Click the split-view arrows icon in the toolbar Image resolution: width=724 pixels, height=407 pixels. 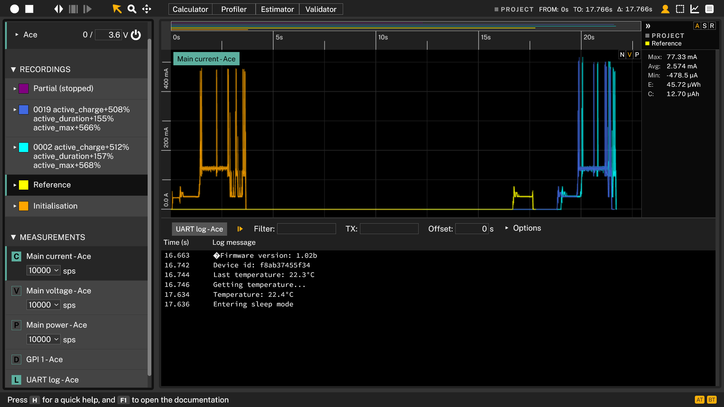59,9
